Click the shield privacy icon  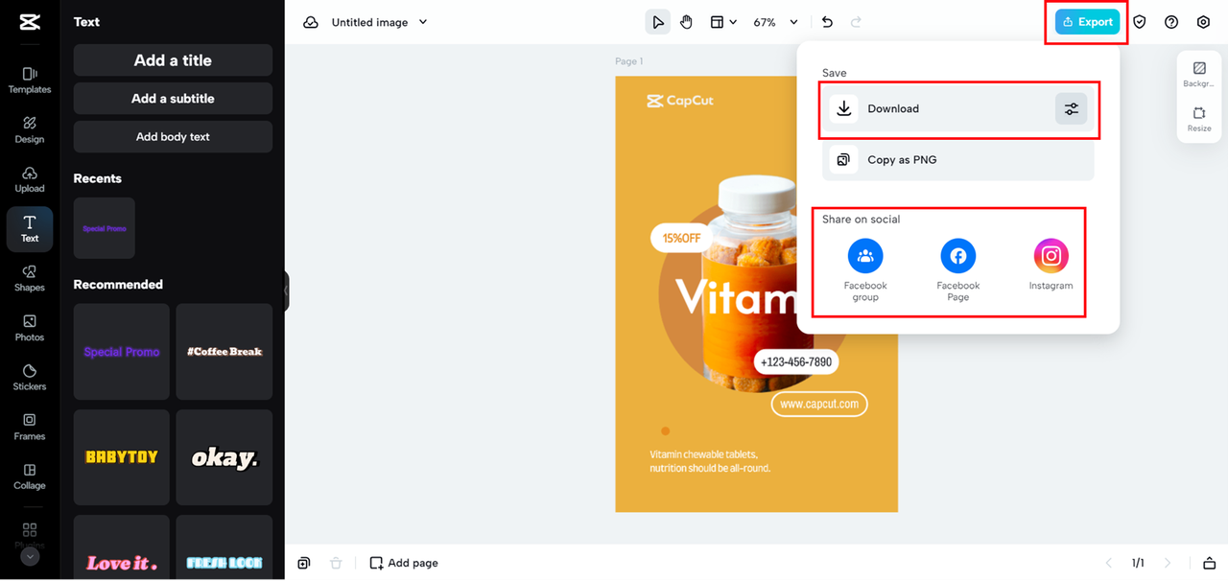point(1140,22)
